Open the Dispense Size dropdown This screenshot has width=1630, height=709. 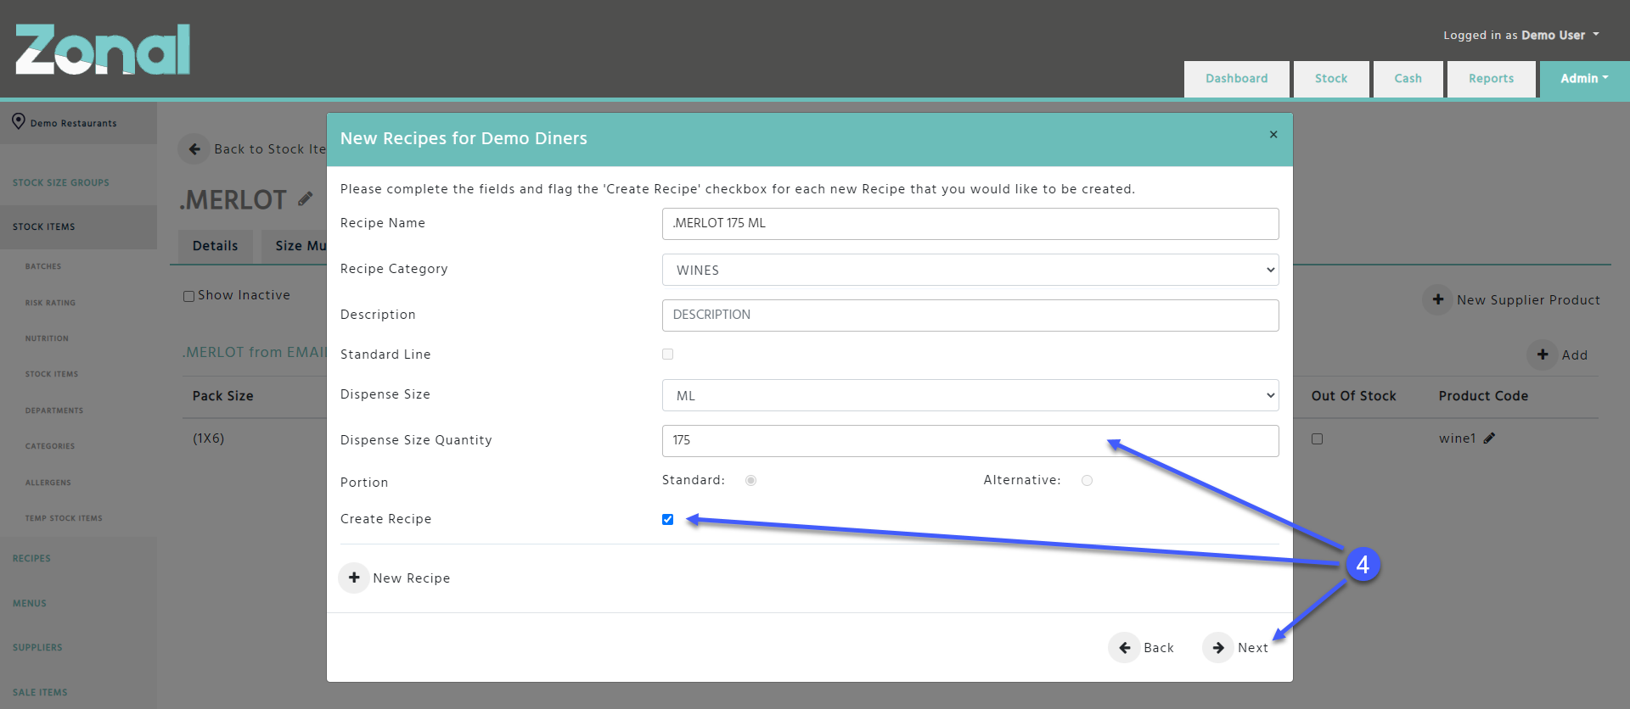click(x=970, y=395)
